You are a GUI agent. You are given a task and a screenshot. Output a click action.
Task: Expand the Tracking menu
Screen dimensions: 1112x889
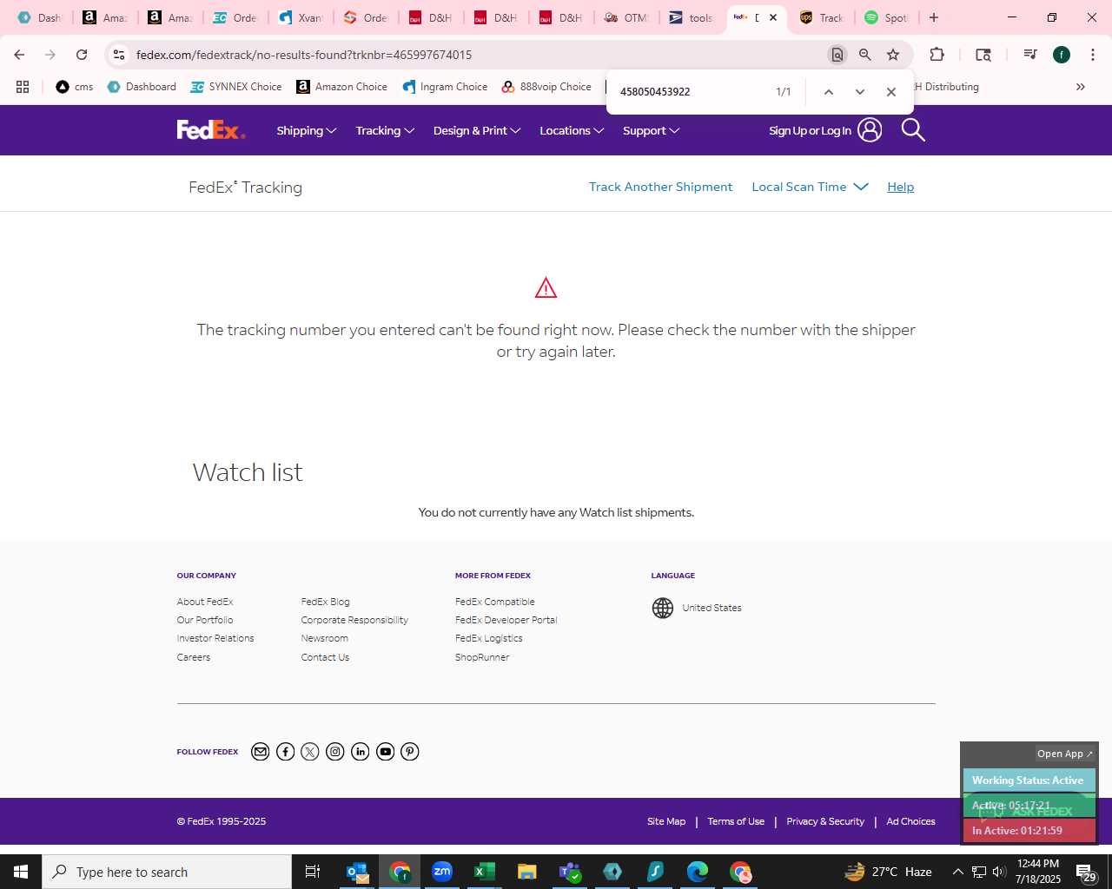click(385, 131)
